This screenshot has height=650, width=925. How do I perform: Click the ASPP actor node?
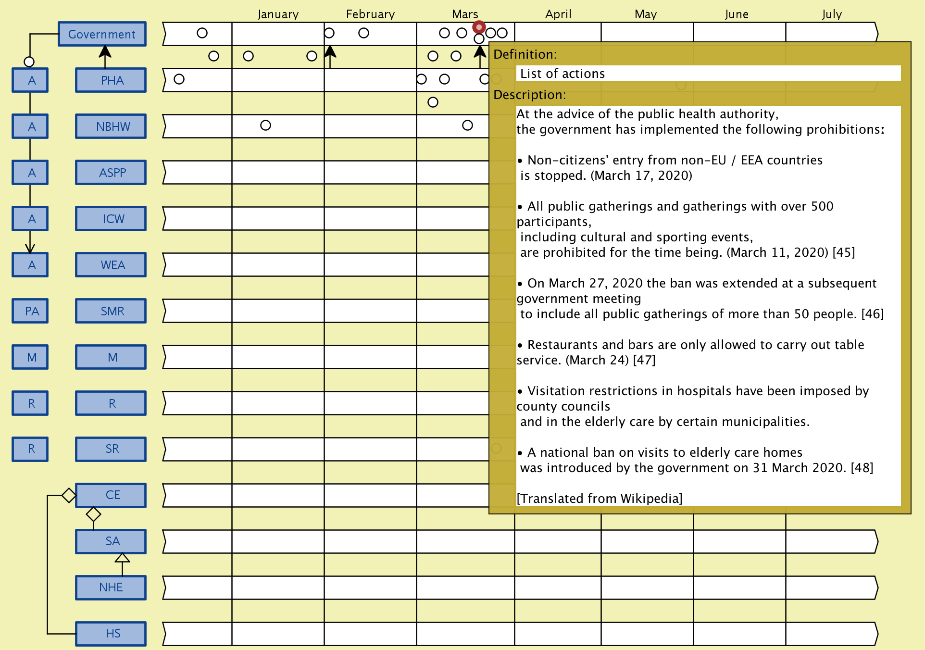point(111,173)
